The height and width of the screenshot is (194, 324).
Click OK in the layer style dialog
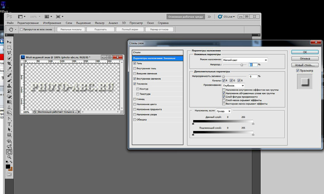click(x=305, y=52)
